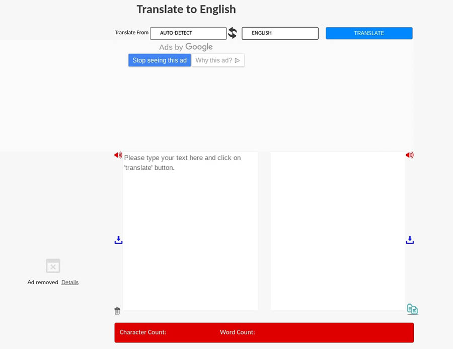Image resolution: width=453 pixels, height=349 pixels.
Task: Click 'Stop seeing this ad' button
Action: 160,60
